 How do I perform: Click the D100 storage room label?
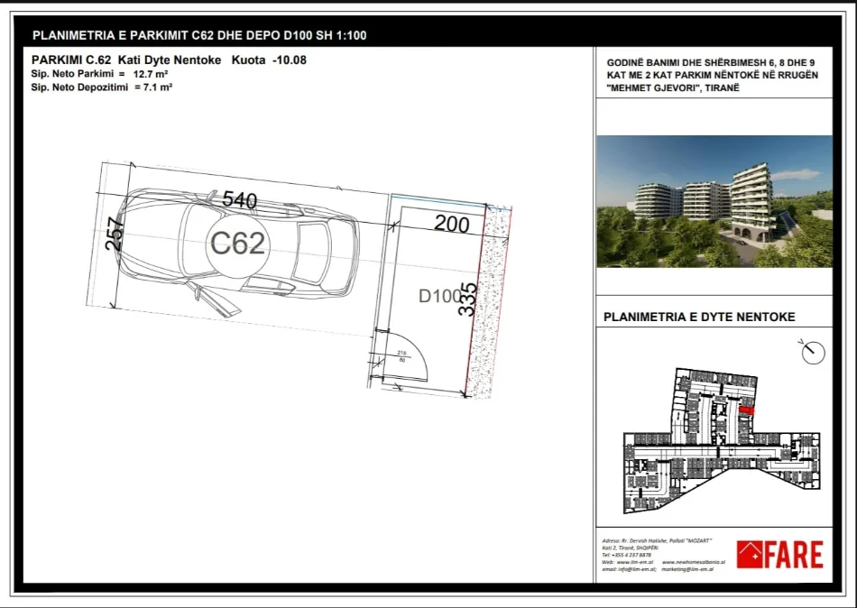438,295
